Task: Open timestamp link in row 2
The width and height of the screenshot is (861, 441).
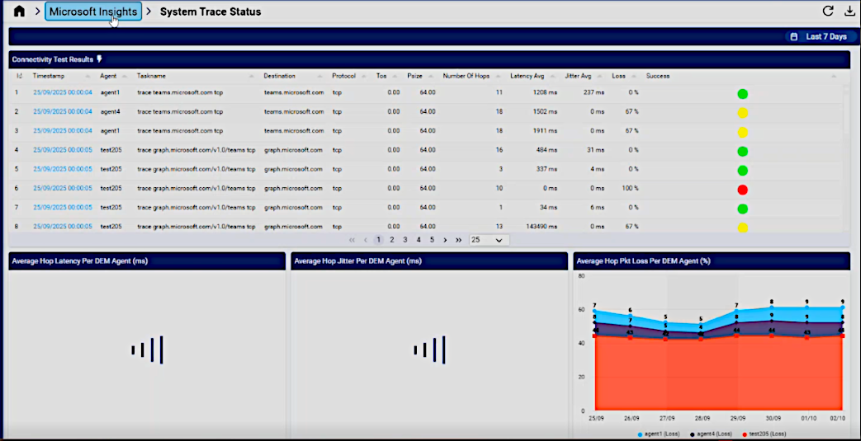Action: 63,112
